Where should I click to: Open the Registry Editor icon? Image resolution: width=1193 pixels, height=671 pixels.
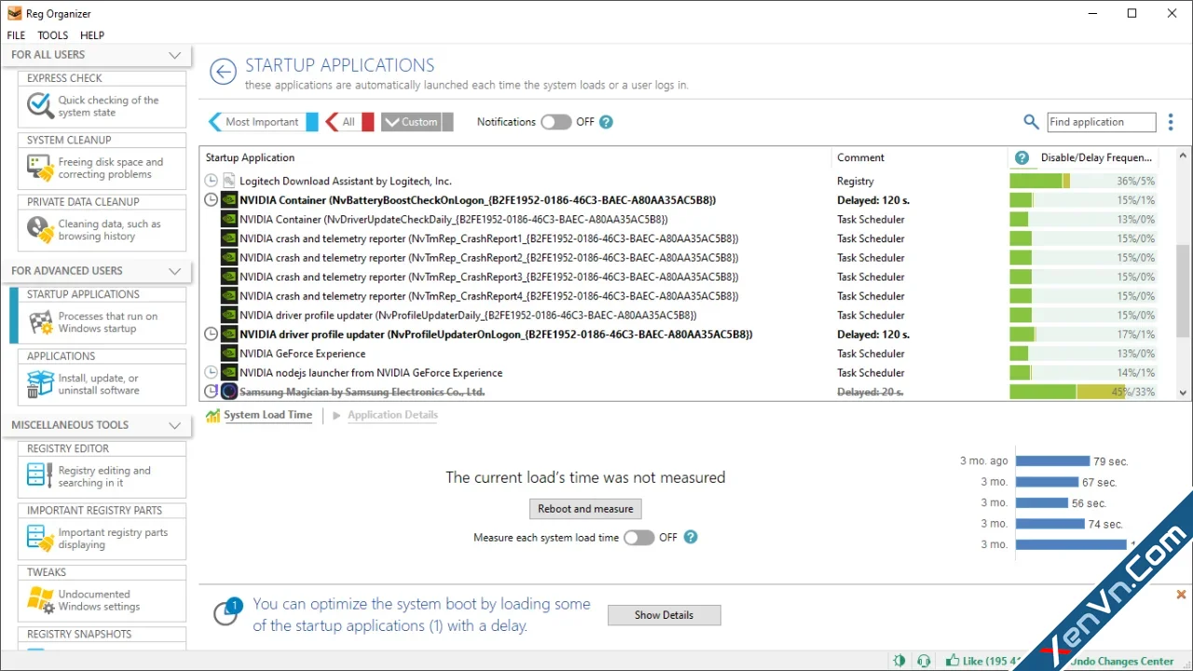[x=40, y=476]
